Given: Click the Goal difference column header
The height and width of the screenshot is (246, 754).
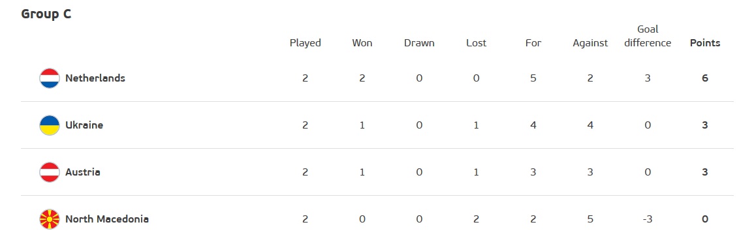Looking at the screenshot, I should [x=647, y=36].
